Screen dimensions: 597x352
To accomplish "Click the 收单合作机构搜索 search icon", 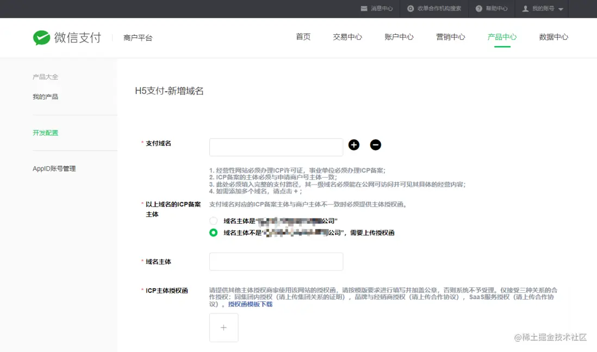I will click(412, 9).
